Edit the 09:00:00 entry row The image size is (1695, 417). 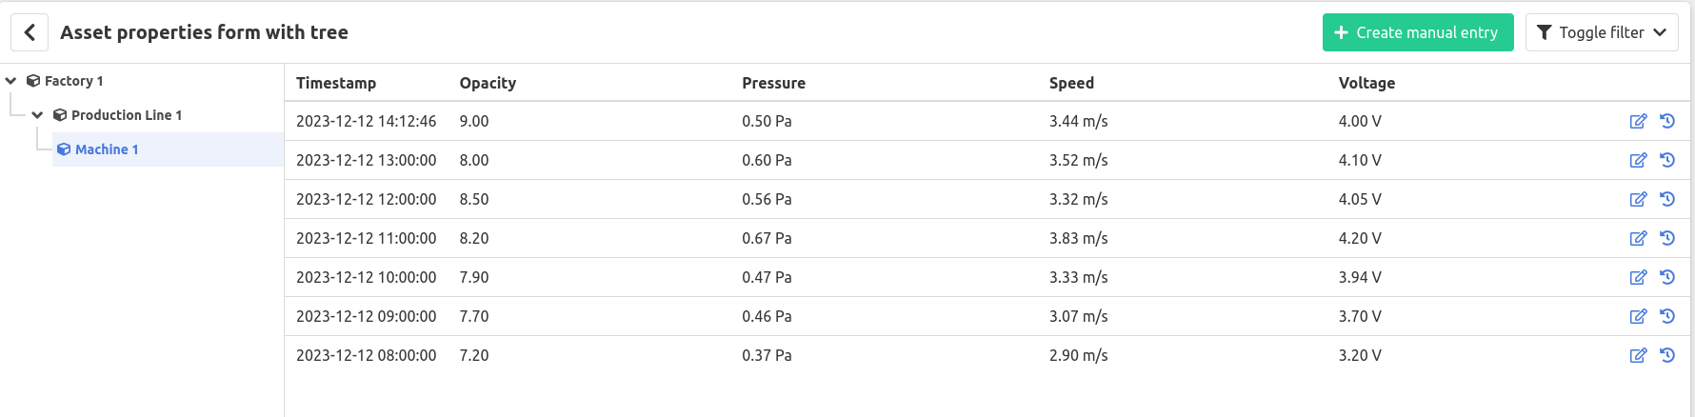pyautogui.click(x=1638, y=316)
